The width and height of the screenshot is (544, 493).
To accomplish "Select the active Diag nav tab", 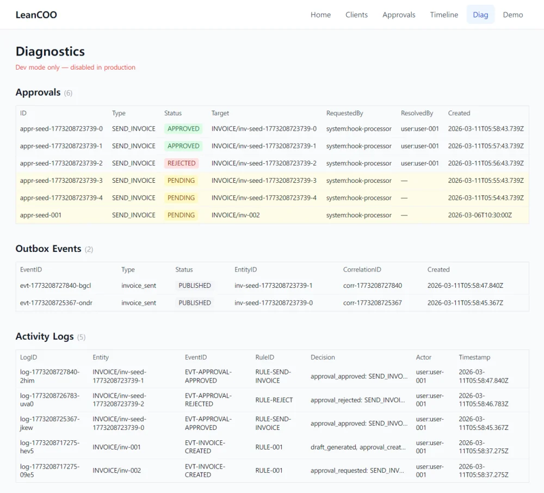I will click(480, 15).
